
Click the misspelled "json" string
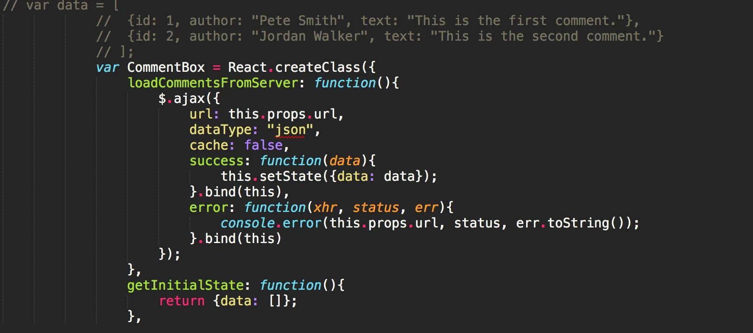290,130
